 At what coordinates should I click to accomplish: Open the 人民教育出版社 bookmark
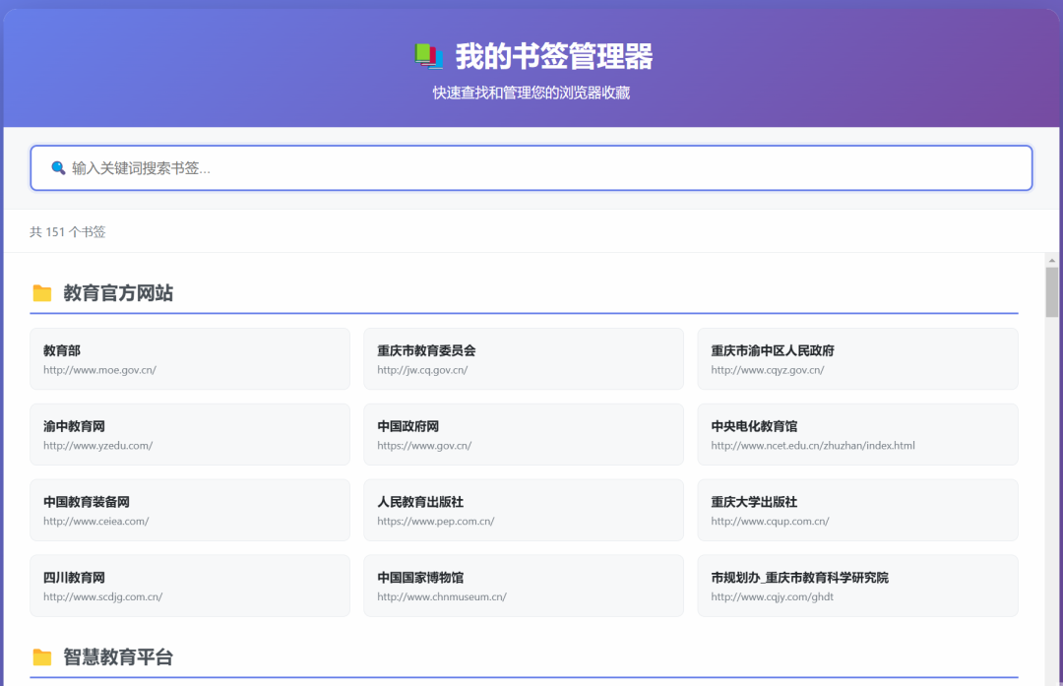click(524, 510)
